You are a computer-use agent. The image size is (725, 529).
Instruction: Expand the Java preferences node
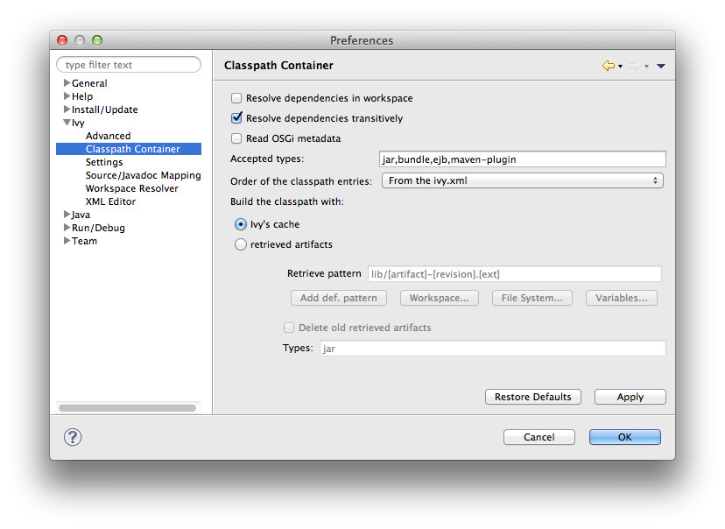click(67, 215)
